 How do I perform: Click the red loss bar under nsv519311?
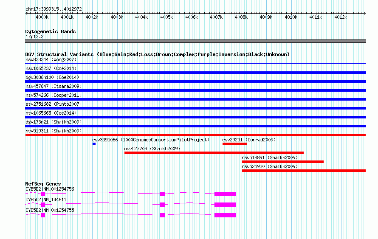(x=195, y=135)
